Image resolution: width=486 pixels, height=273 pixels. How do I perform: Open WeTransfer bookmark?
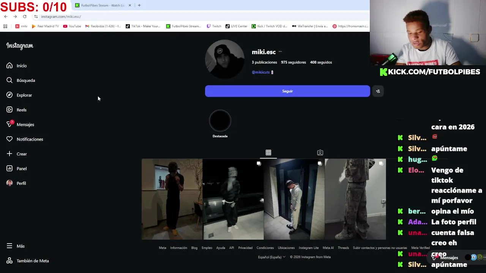(x=310, y=26)
